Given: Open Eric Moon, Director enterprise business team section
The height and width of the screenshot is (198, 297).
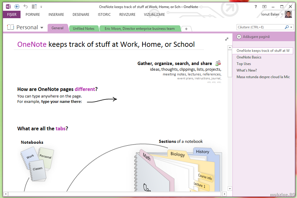Looking at the screenshot, I should (x=140, y=29).
